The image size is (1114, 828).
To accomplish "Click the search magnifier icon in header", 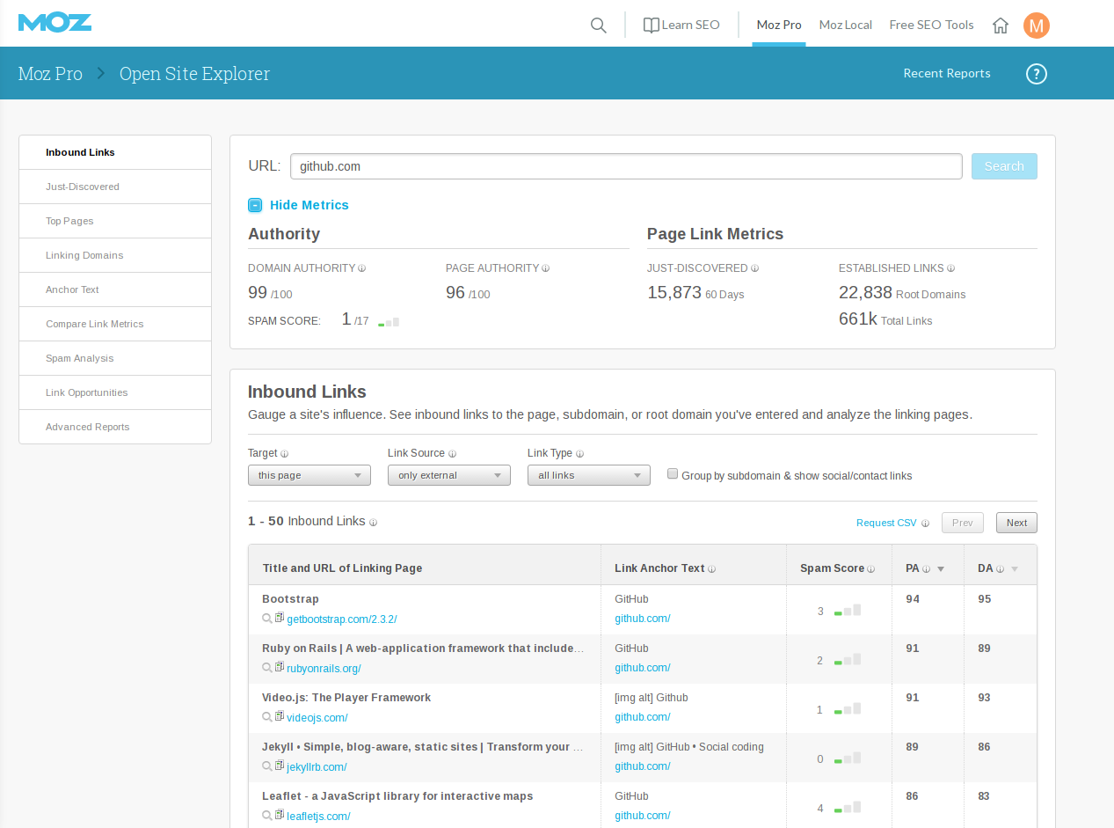I will (x=599, y=26).
